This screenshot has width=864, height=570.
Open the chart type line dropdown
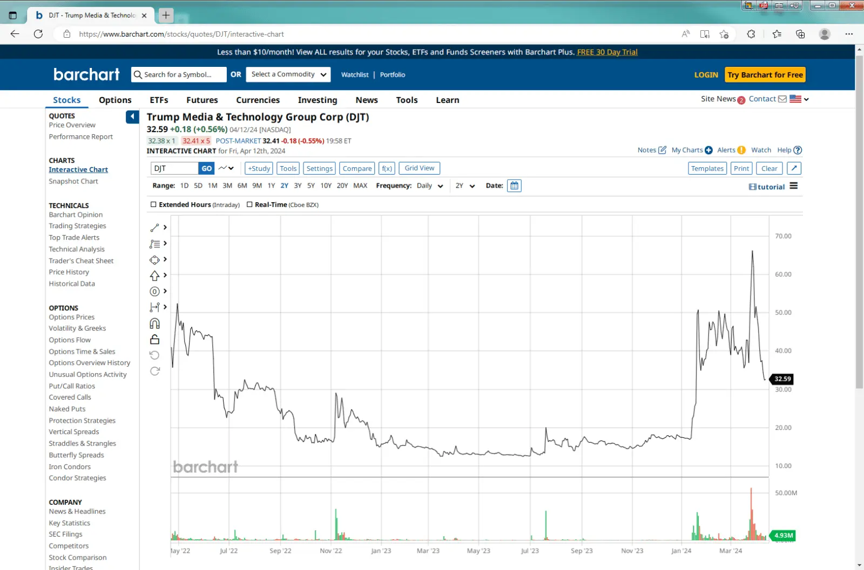pos(226,168)
